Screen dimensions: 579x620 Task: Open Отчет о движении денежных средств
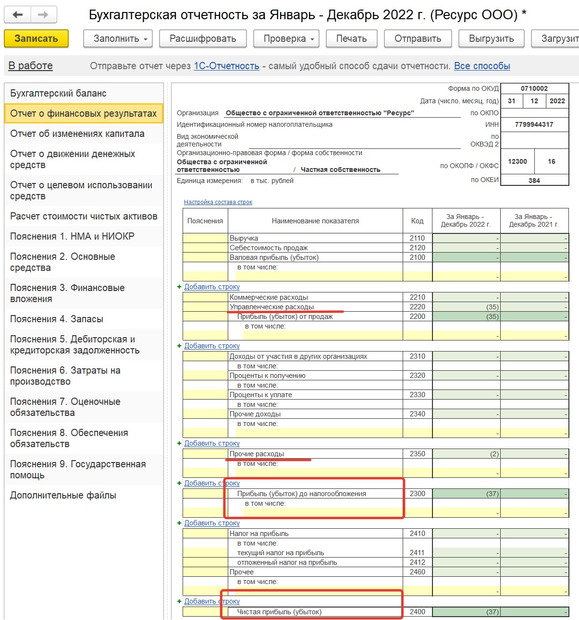[84, 159]
